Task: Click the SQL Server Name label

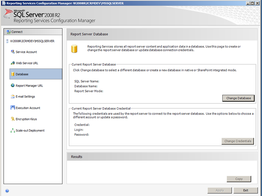Action: pos(87,81)
